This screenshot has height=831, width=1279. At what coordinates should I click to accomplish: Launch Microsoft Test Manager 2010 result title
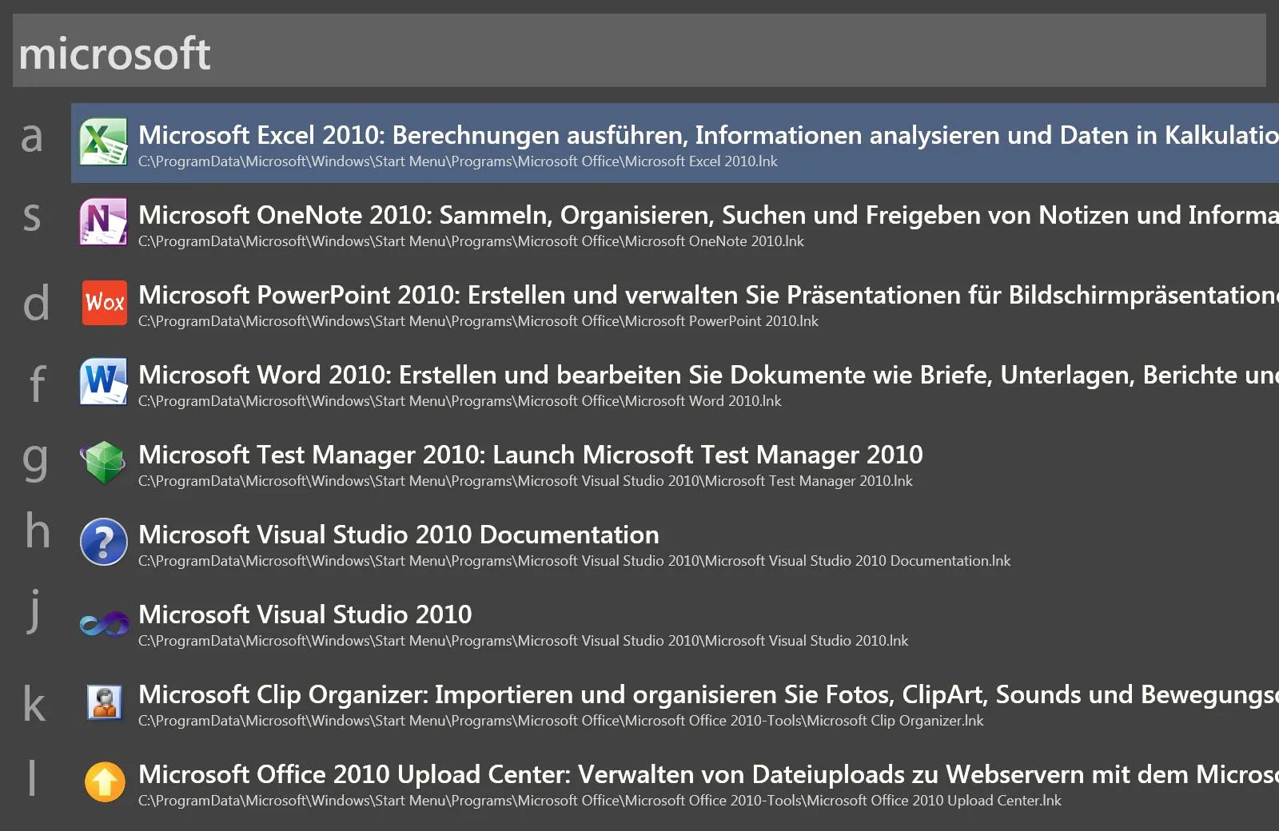pyautogui.click(x=531, y=455)
